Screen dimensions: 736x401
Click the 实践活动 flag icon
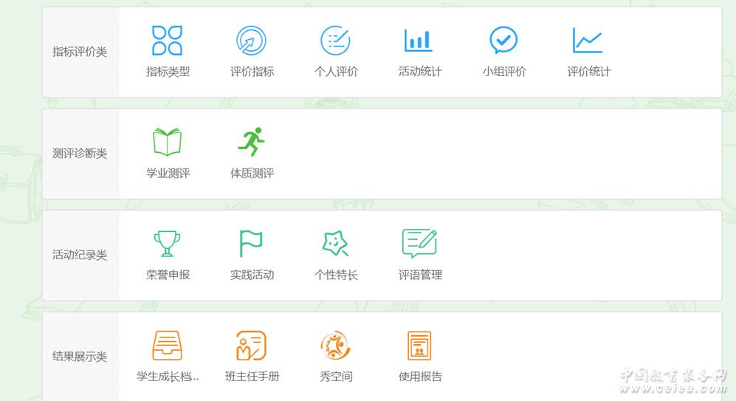pos(252,243)
